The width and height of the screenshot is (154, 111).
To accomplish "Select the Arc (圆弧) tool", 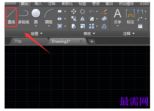I will click(x=49, y=16).
